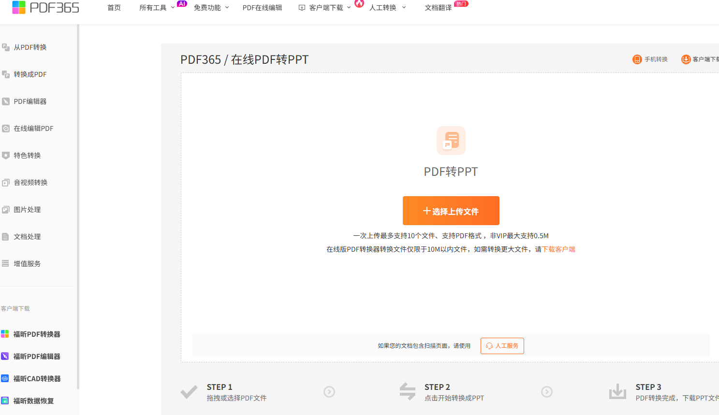Click the 选择上传文件 upload button
The height and width of the screenshot is (415, 719).
[451, 211]
